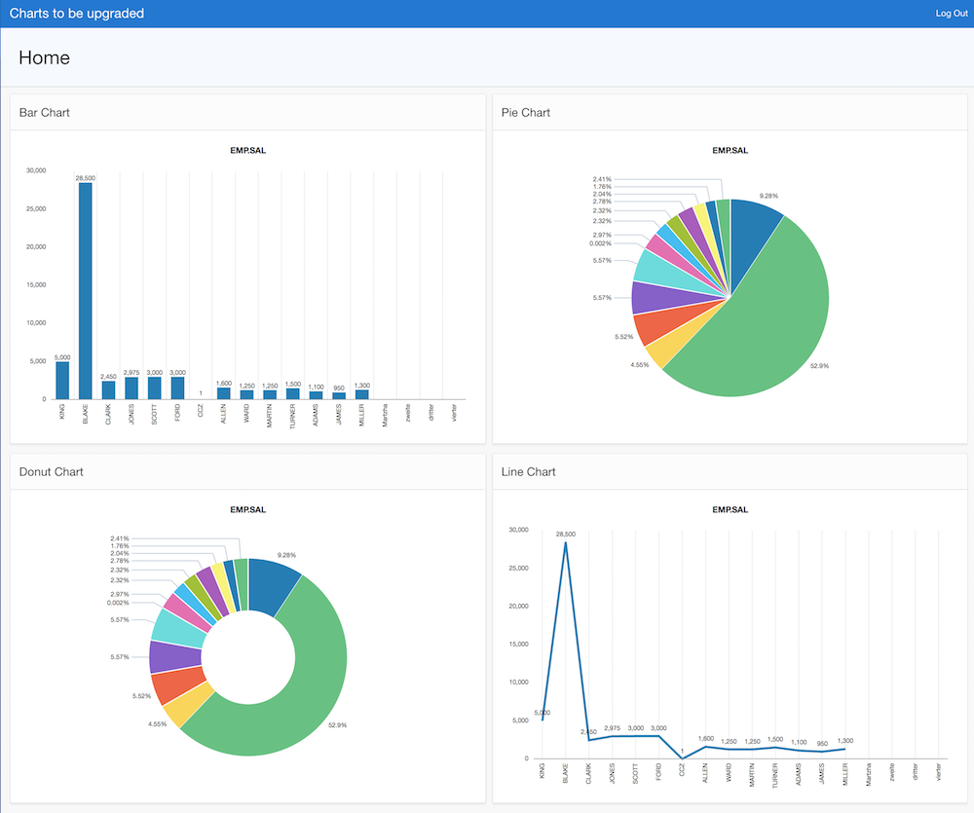The image size is (974, 813).
Task: Click the BLAKE peak point on the Line Chart
Action: [x=565, y=542]
